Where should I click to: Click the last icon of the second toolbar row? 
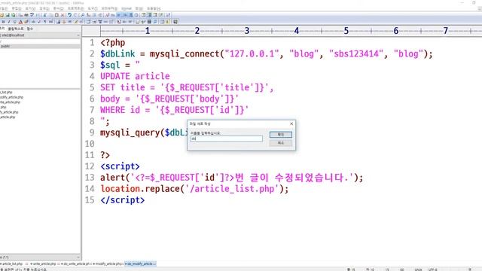point(175,22)
